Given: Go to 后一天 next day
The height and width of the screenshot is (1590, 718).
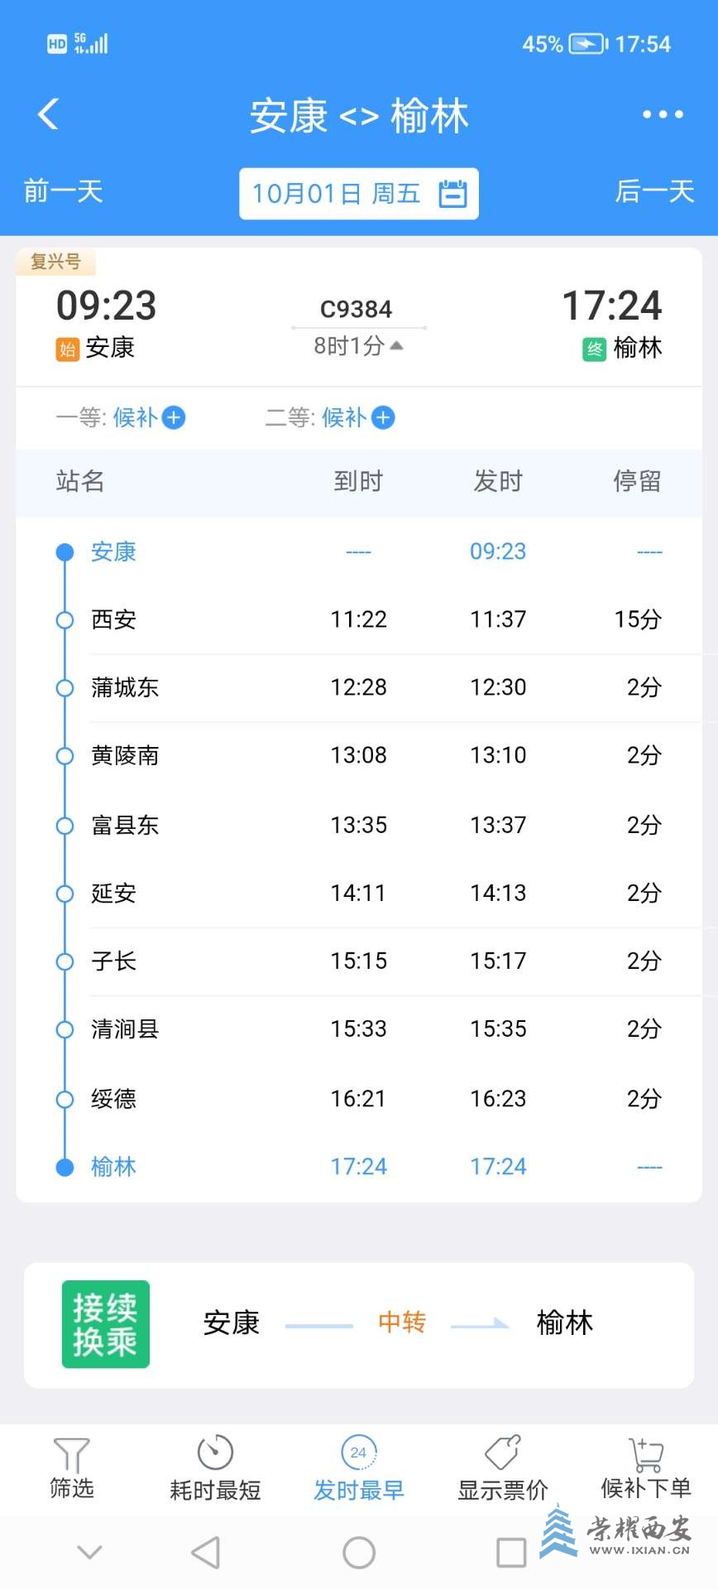Looking at the screenshot, I should 654,192.
